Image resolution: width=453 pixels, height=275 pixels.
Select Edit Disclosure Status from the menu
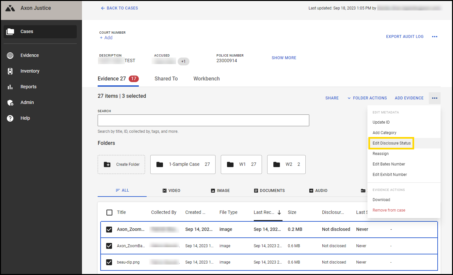coord(391,143)
